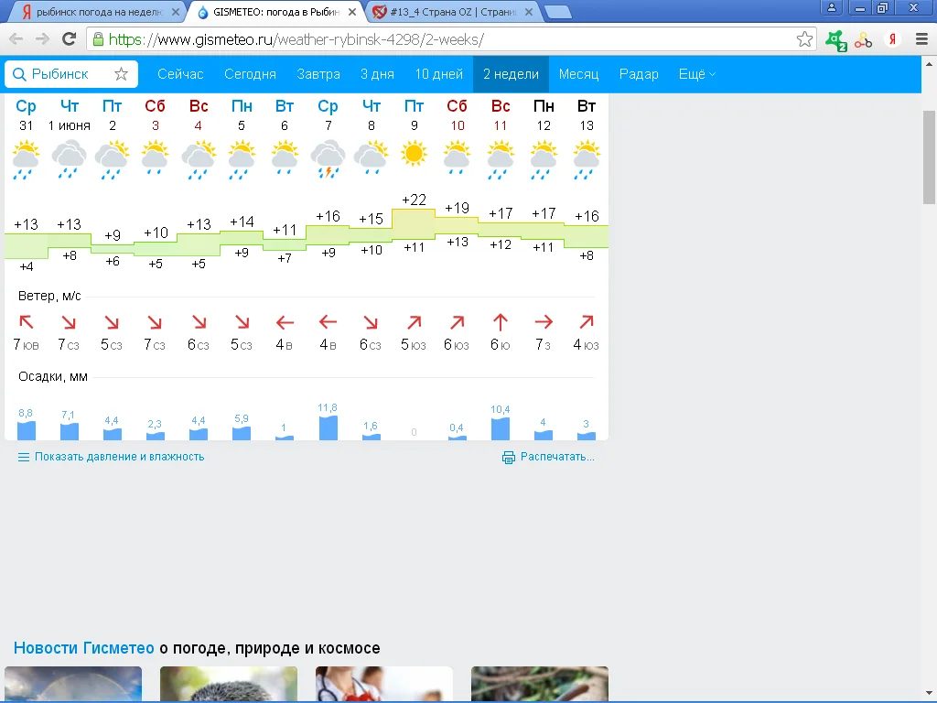The image size is (937, 703).
Task: Open the Месяц forecast tab
Action: 578,74
